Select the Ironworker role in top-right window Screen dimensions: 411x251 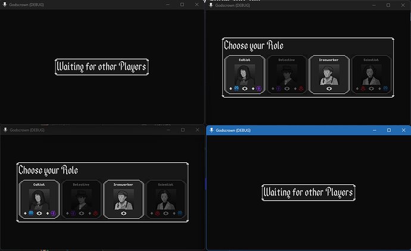[329, 76]
